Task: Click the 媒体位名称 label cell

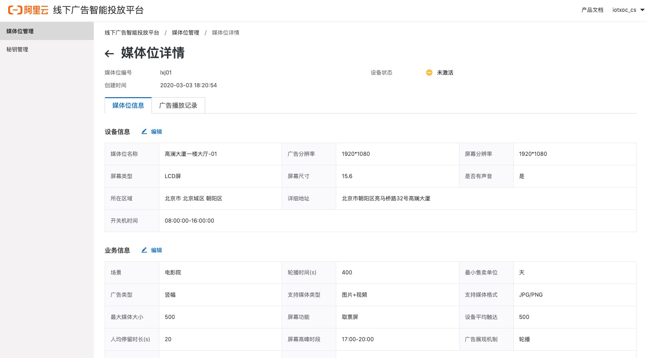Action: (x=132, y=154)
